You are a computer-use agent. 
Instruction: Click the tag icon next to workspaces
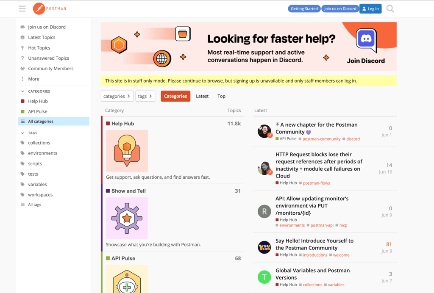[23, 195]
